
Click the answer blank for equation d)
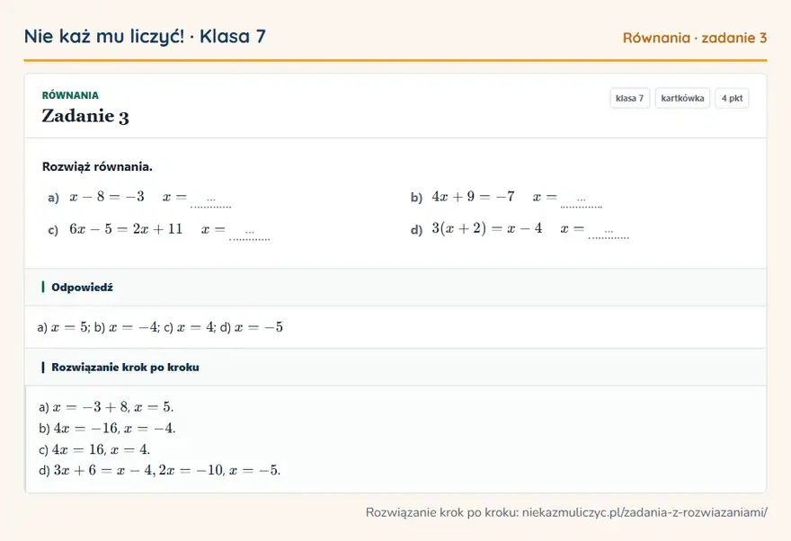[609, 232]
